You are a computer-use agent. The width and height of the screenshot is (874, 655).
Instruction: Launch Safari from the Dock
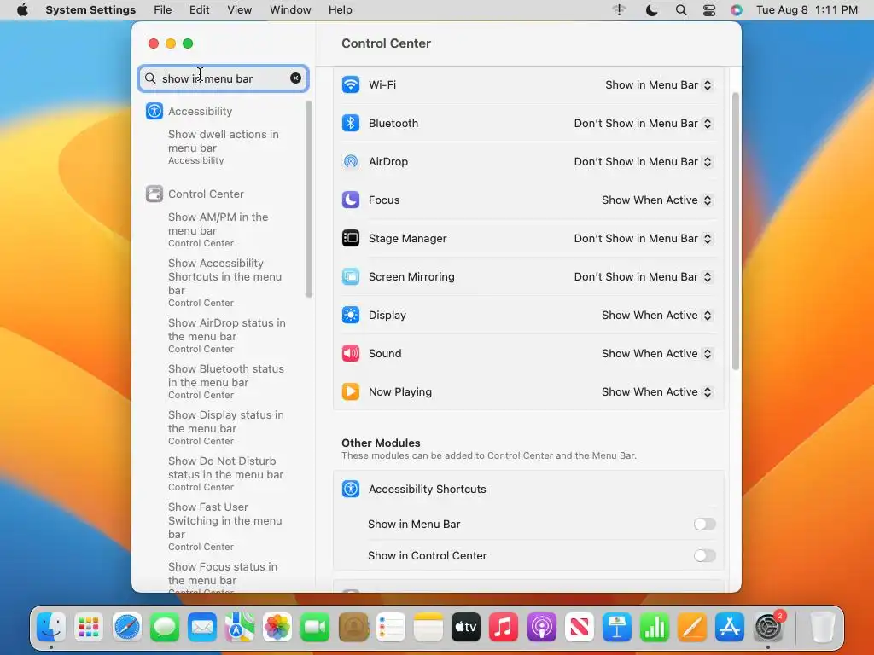click(x=127, y=627)
